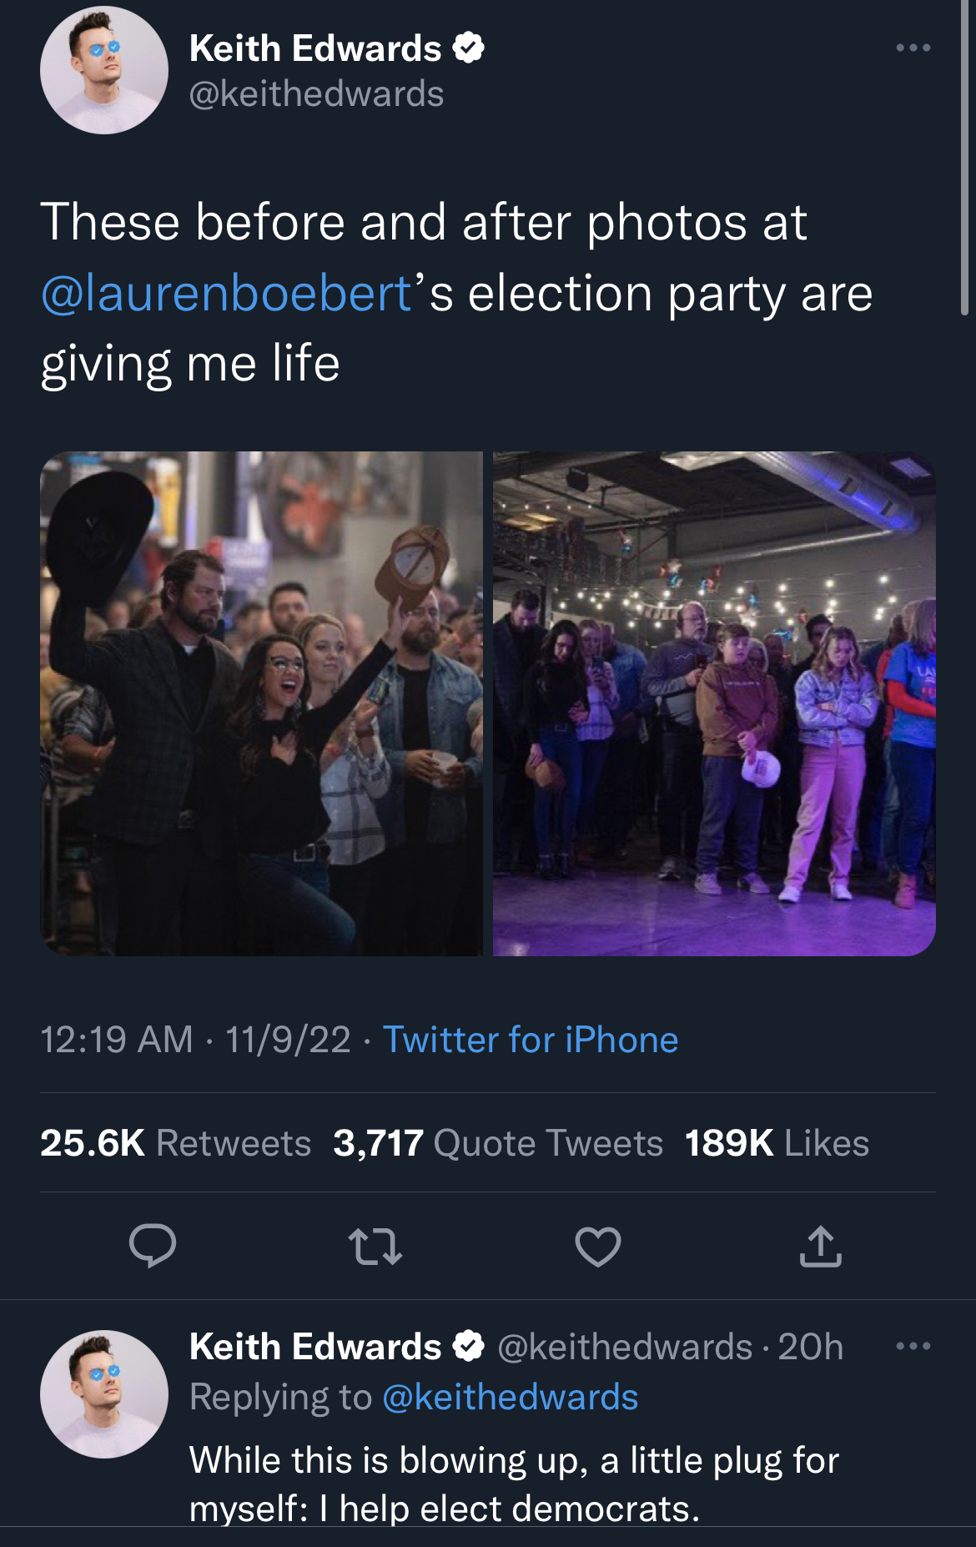View the 25.6K Retweets list
This screenshot has width=976, height=1547.
click(175, 1143)
